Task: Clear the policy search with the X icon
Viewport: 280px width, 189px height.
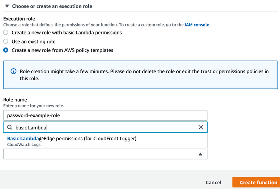Action: [x=201, y=127]
